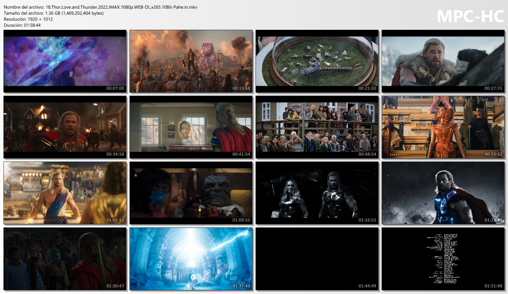Select the thumbnail timestamped 00:07:00
The height and width of the screenshot is (294, 508).
pos(65,61)
